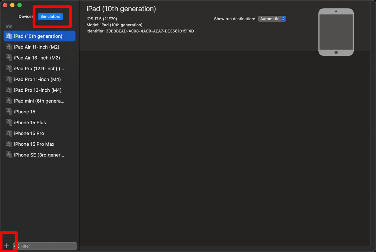Switch to the Devices tab
The height and width of the screenshot is (252, 376).
pos(26,16)
